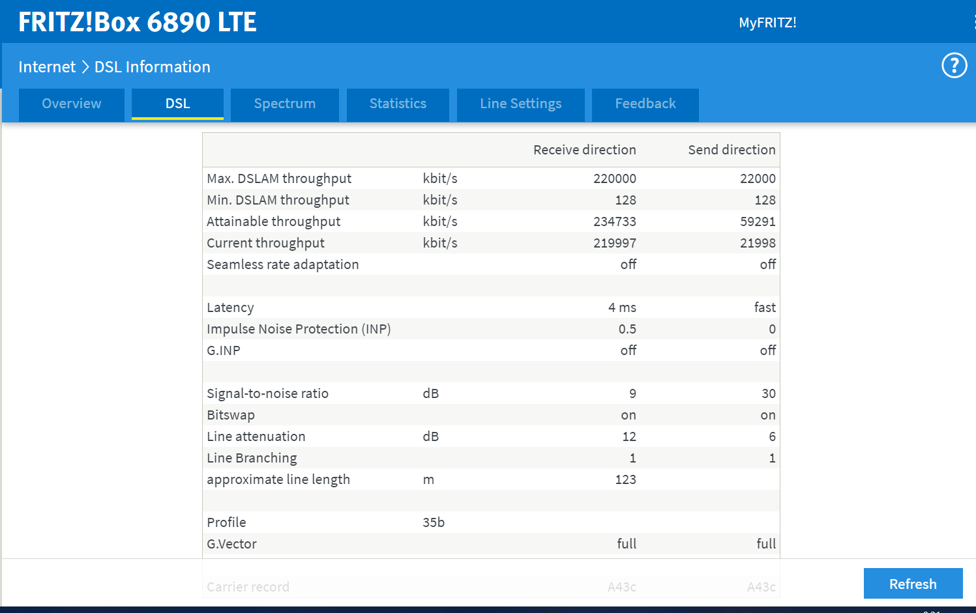Image resolution: width=976 pixels, height=613 pixels.
Task: Switch to the Feedback tab
Action: [x=645, y=104]
